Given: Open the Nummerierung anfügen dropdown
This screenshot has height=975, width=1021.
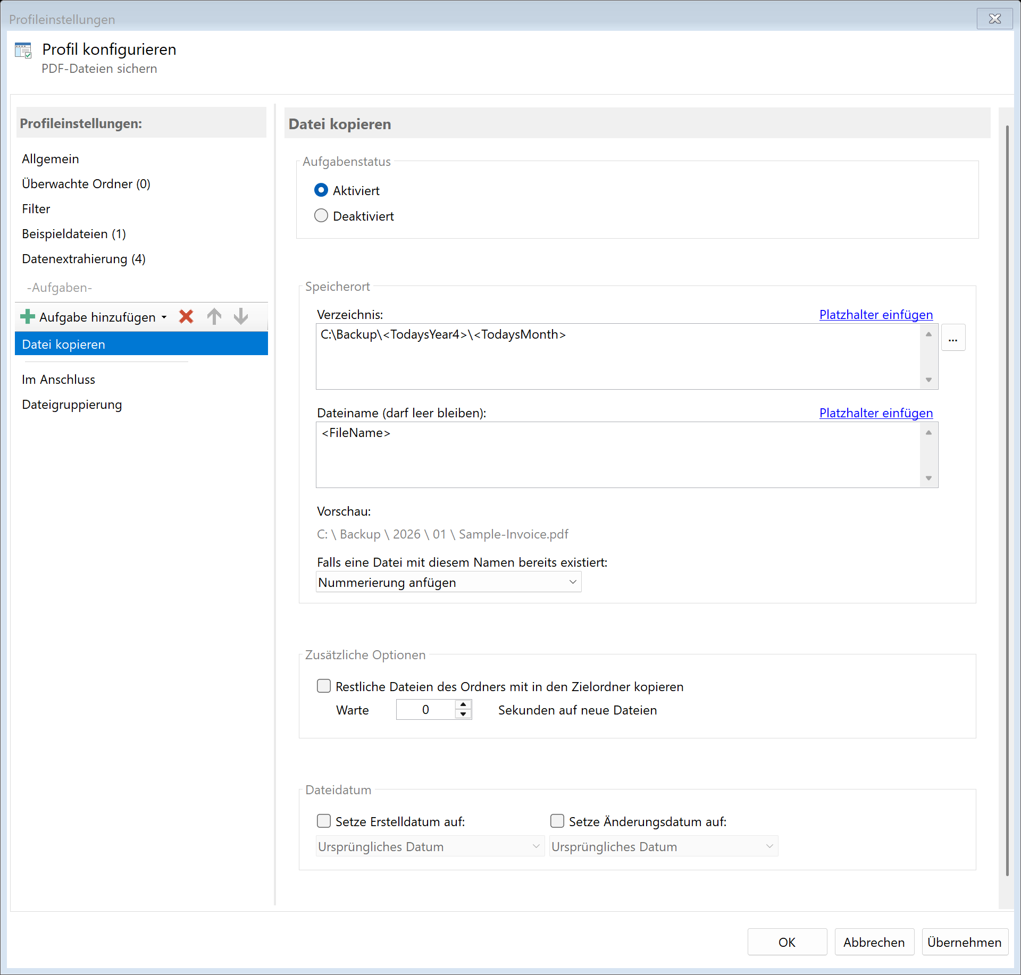Looking at the screenshot, I should pyautogui.click(x=448, y=583).
